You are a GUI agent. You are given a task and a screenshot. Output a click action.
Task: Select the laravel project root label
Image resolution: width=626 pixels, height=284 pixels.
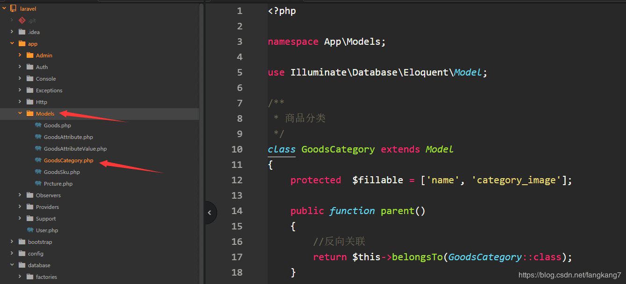click(28, 9)
